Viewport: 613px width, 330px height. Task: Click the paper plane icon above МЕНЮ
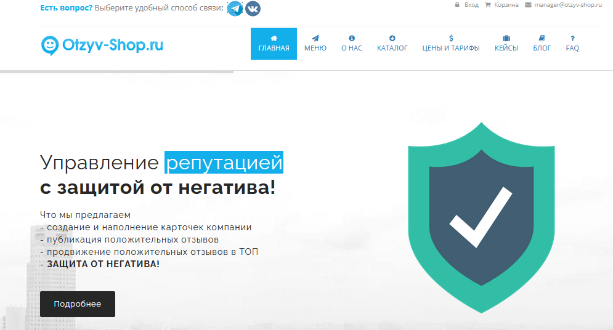(x=315, y=38)
